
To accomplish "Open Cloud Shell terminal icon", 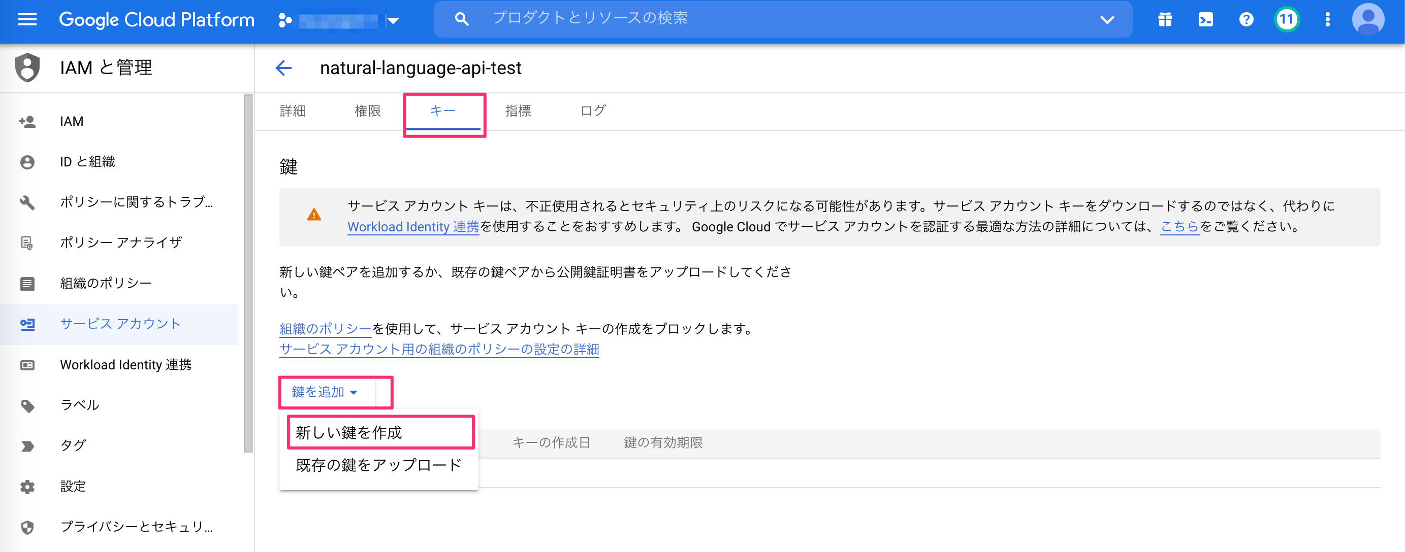I will [1205, 20].
